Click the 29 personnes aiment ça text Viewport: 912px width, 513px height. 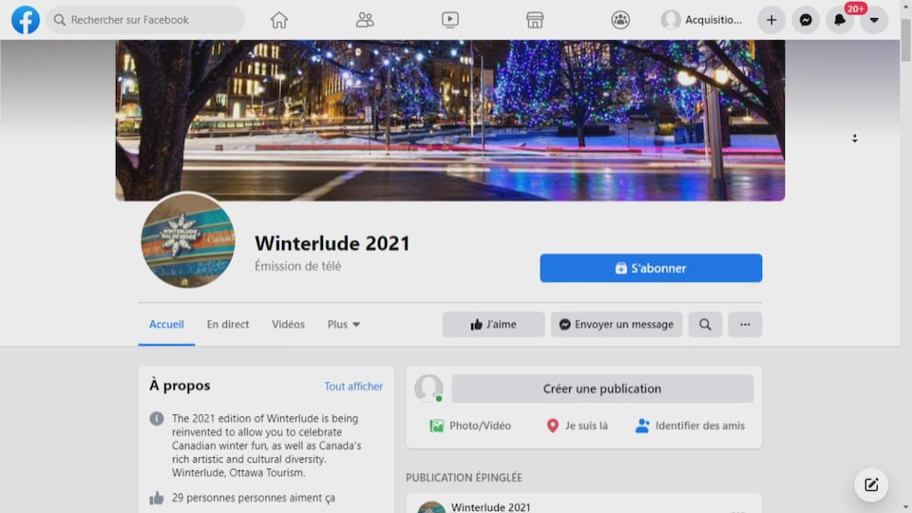pos(254,498)
